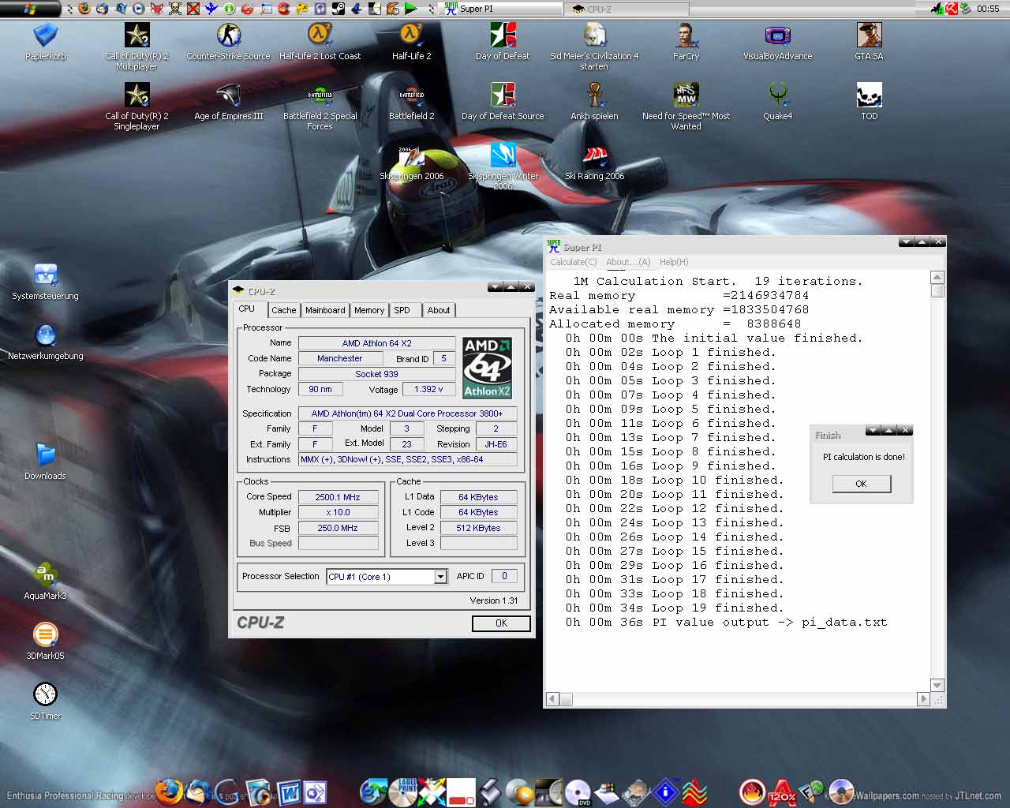Screen dimensions: 1010x808
Task: Click the Super PI vertical scrollbar down arrow
Action: coord(937,685)
